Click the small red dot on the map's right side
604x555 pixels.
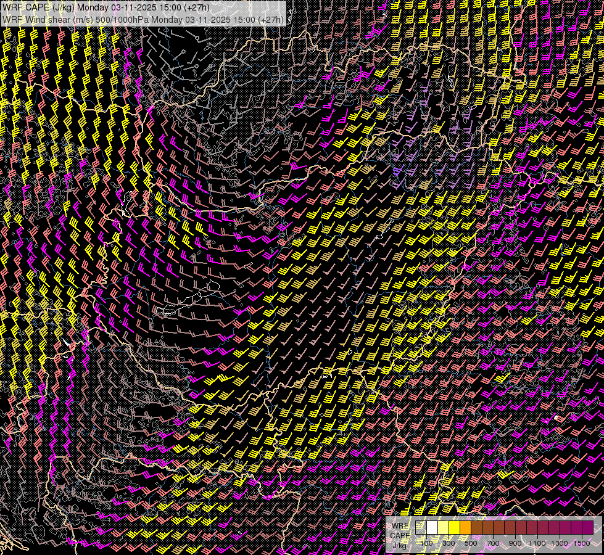557,418
